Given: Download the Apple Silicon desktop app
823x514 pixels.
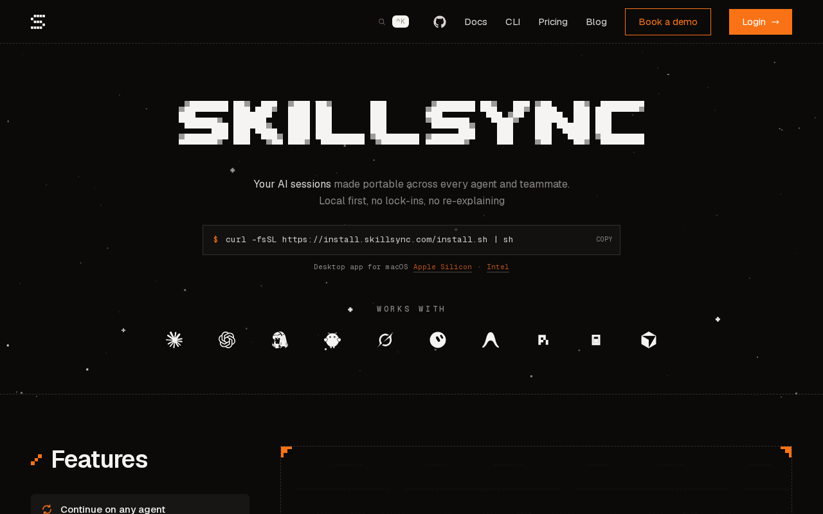Looking at the screenshot, I should pos(442,267).
